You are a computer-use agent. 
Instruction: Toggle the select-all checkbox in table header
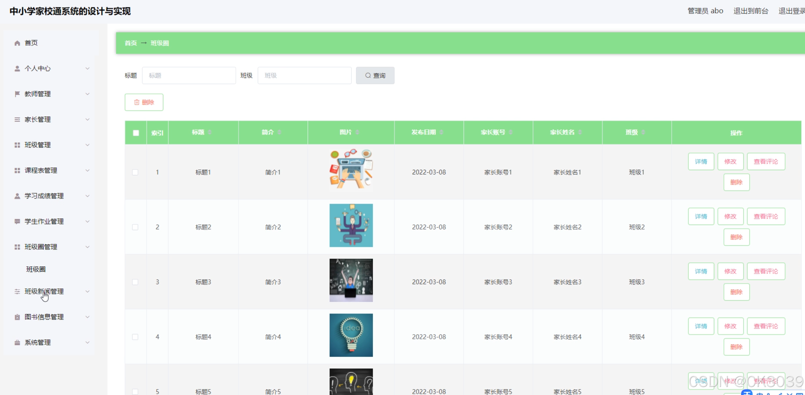pos(136,133)
